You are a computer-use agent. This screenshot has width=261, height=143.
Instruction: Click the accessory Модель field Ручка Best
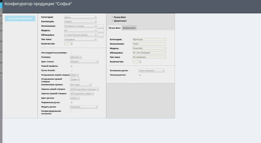149,48
